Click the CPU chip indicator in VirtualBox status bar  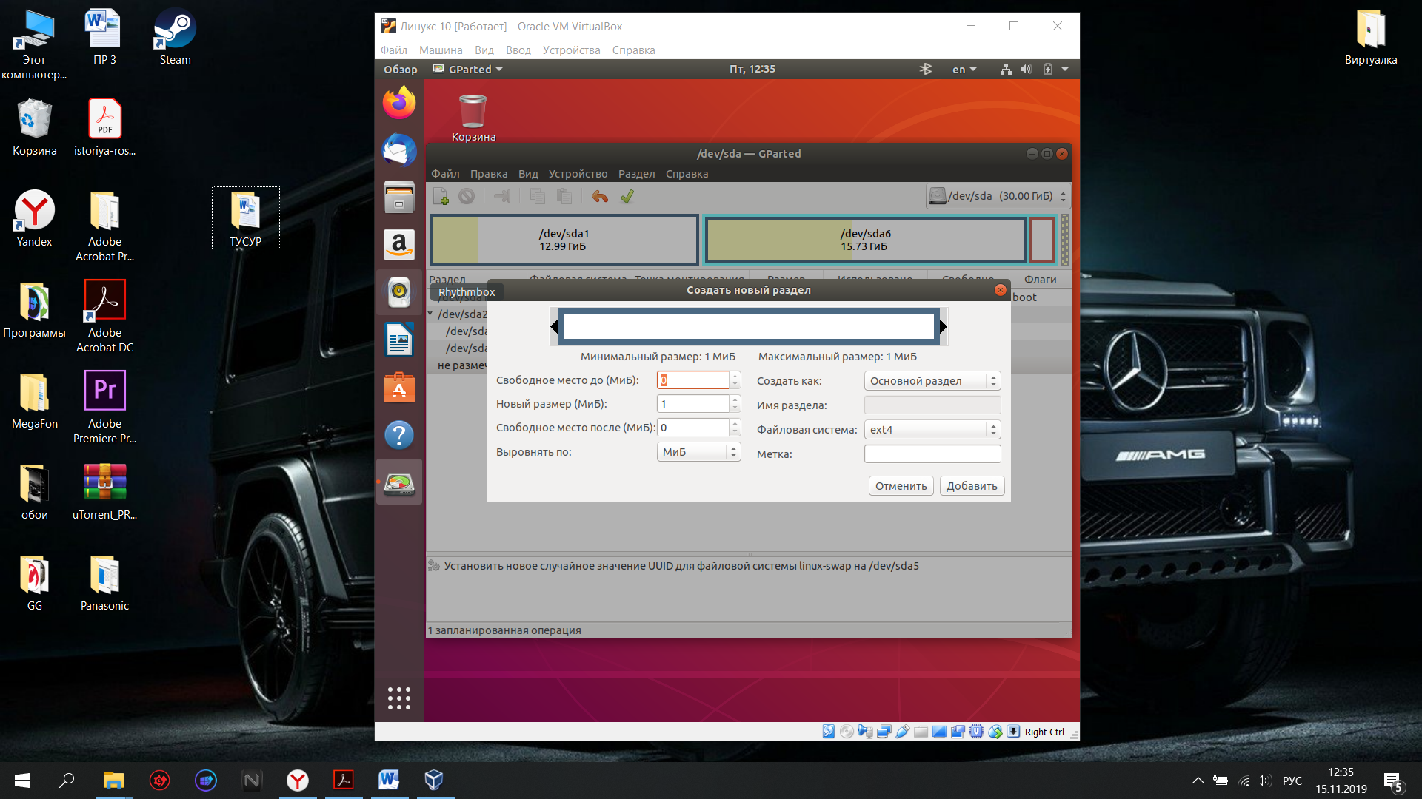click(x=977, y=732)
